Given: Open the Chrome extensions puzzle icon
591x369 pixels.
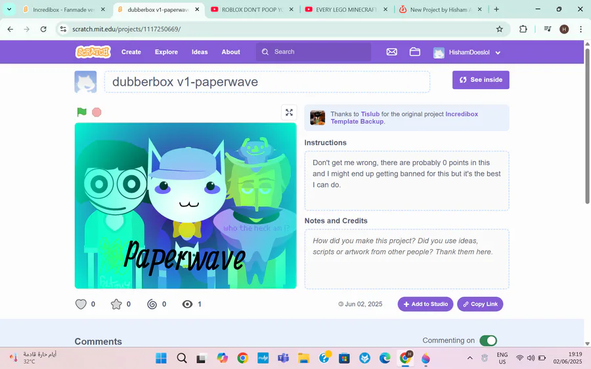Looking at the screenshot, I should pos(523,29).
